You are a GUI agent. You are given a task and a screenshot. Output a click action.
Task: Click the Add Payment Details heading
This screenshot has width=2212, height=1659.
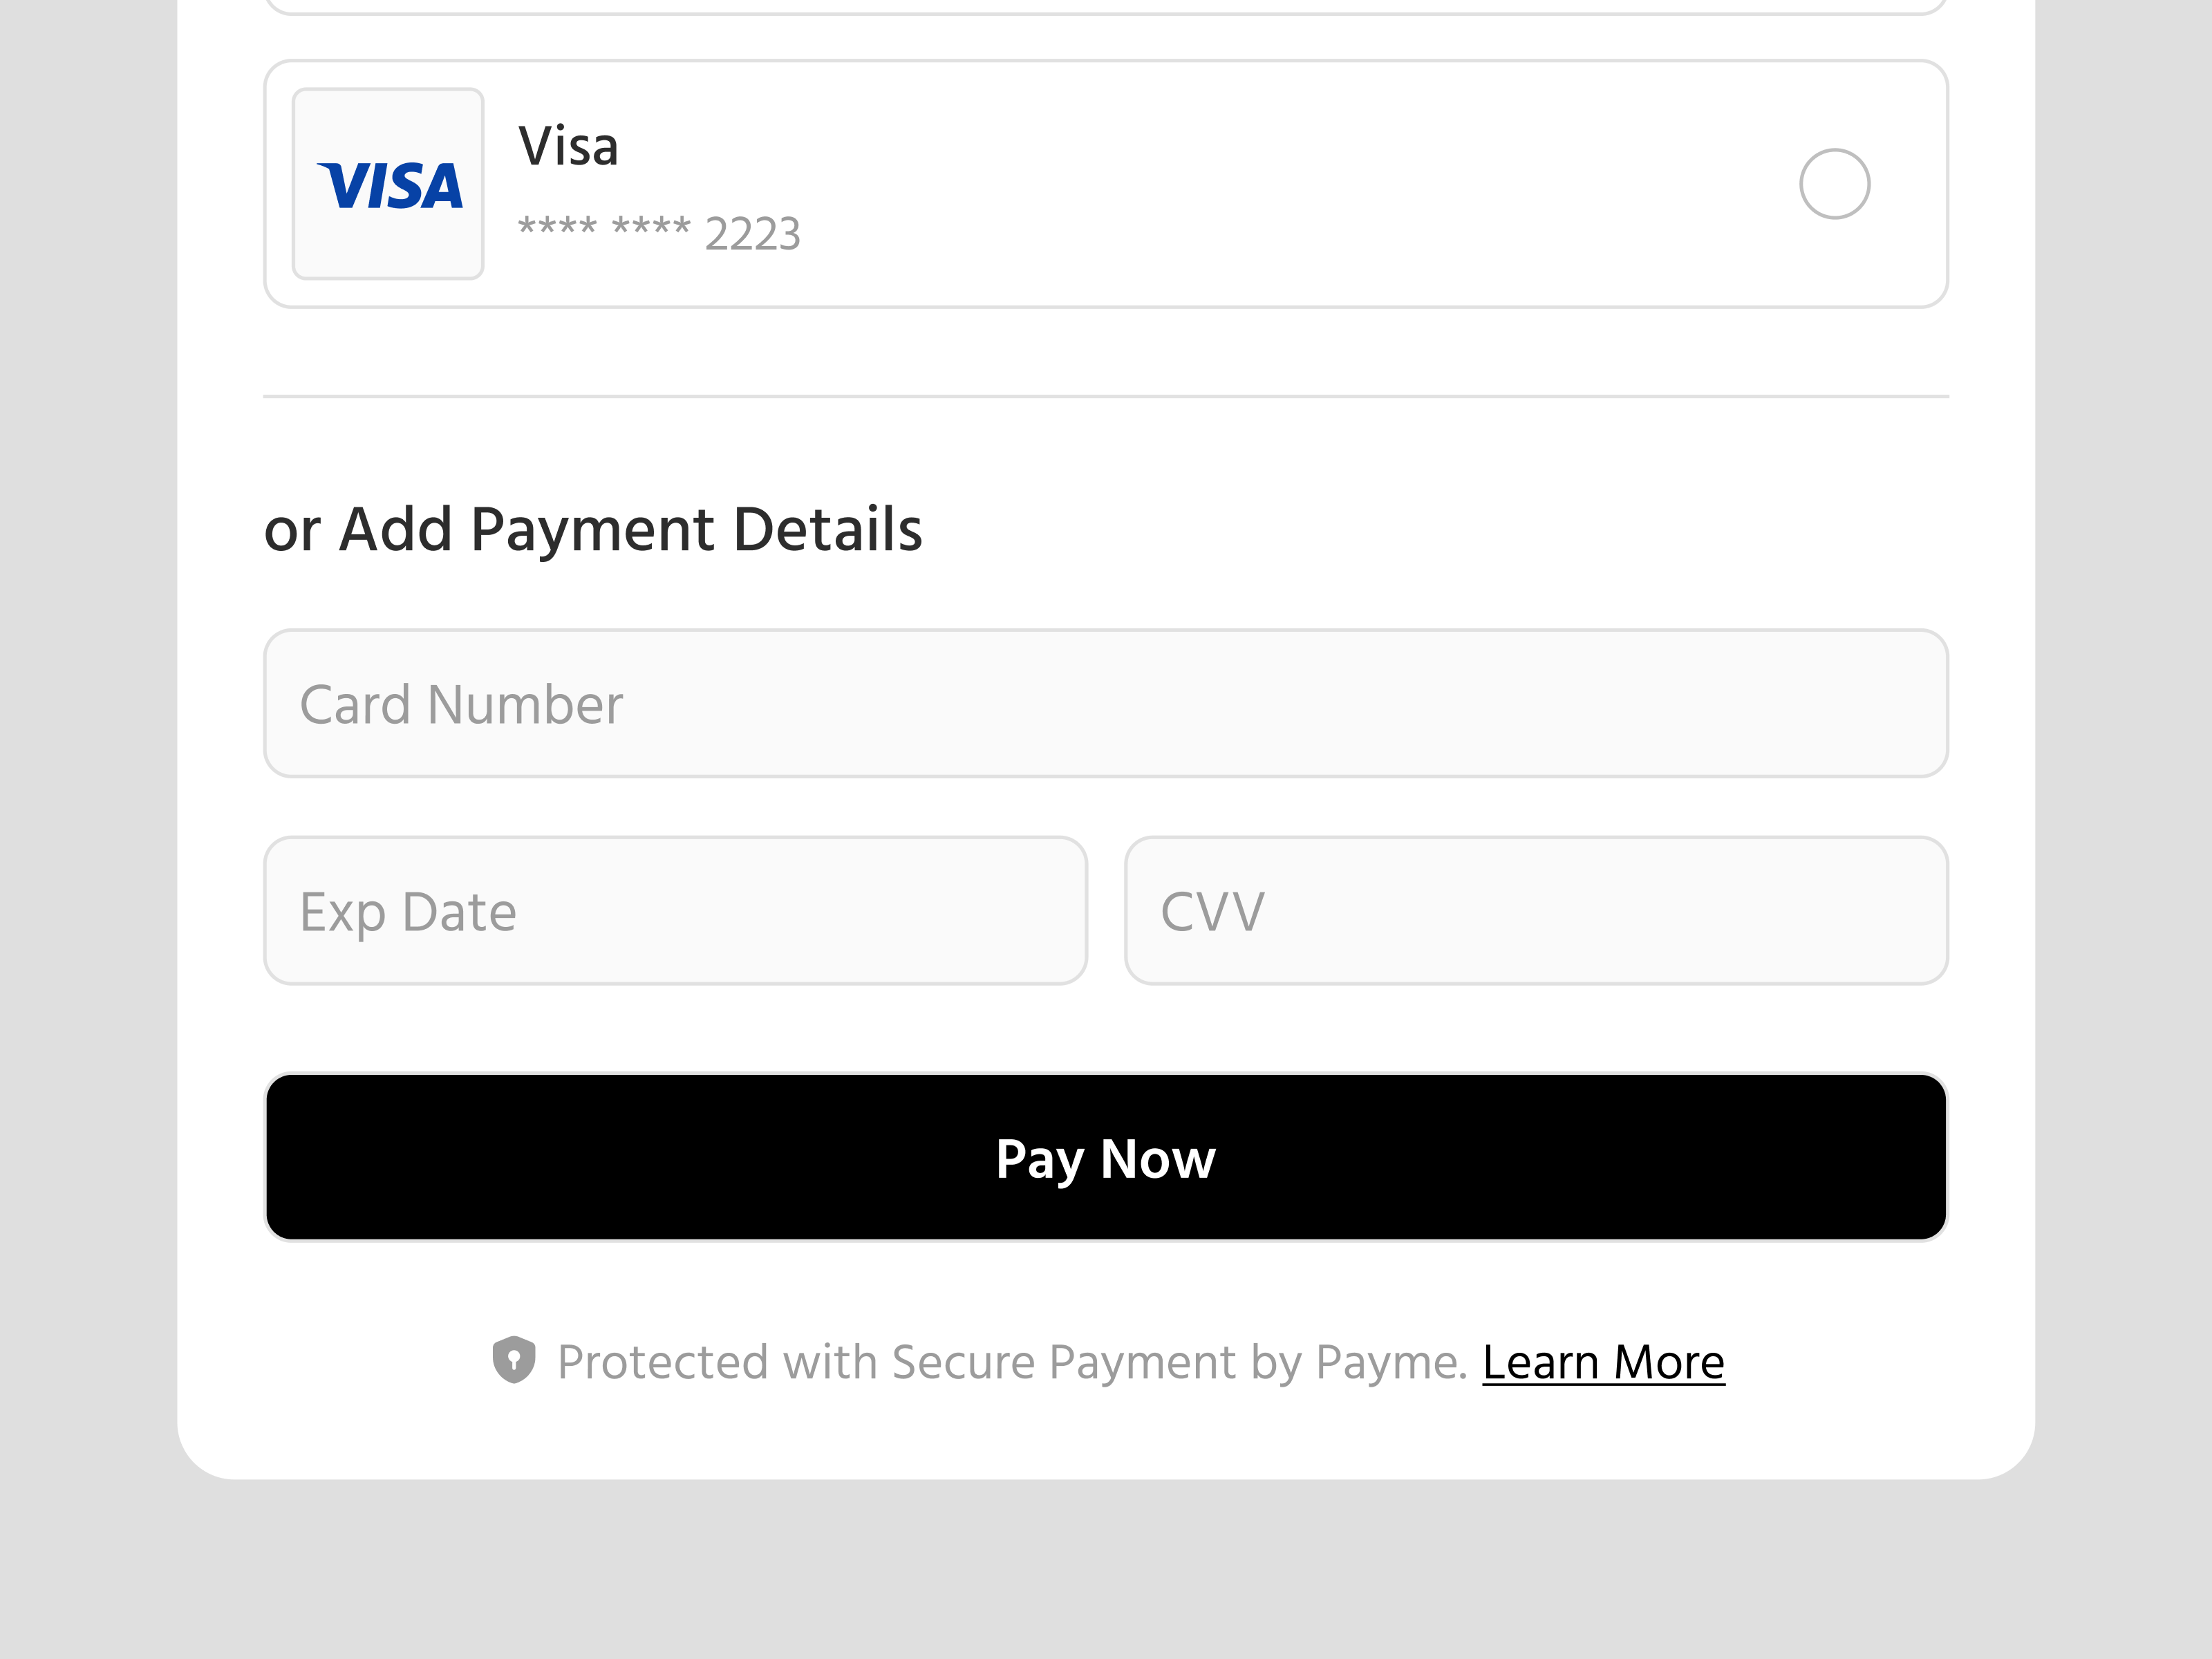[x=594, y=528]
